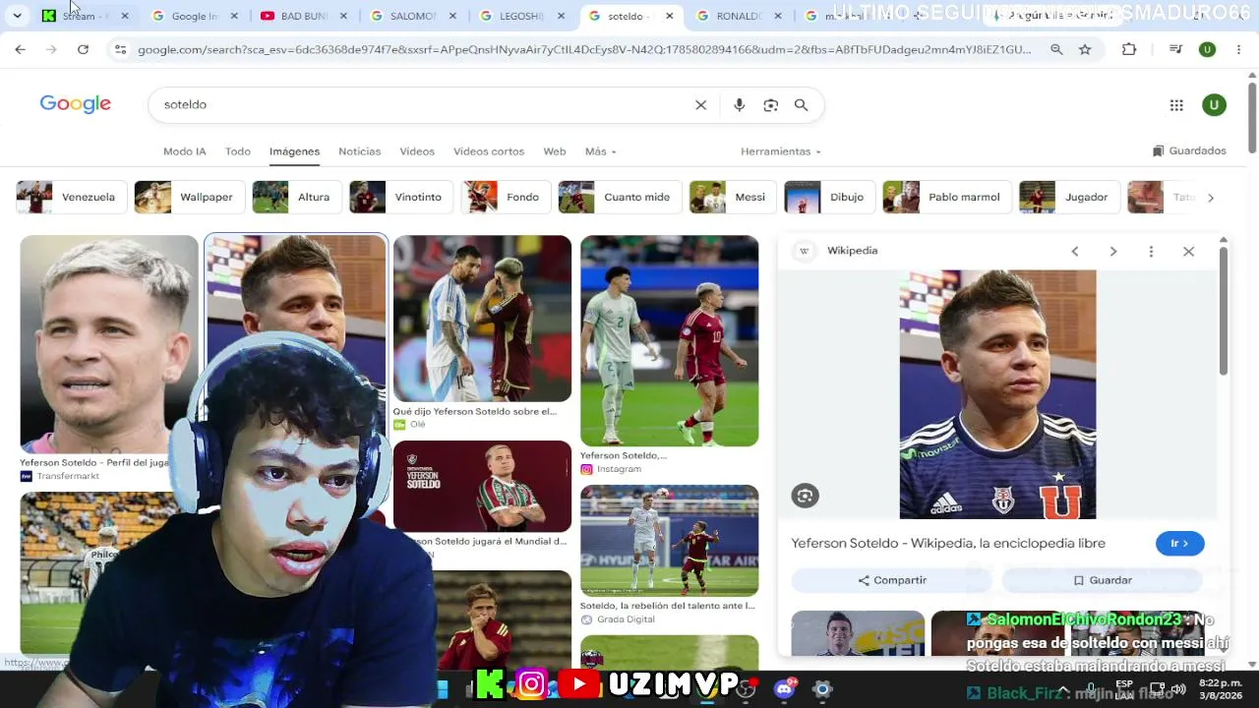
Task: Close the image preview panel
Action: 1188,252
